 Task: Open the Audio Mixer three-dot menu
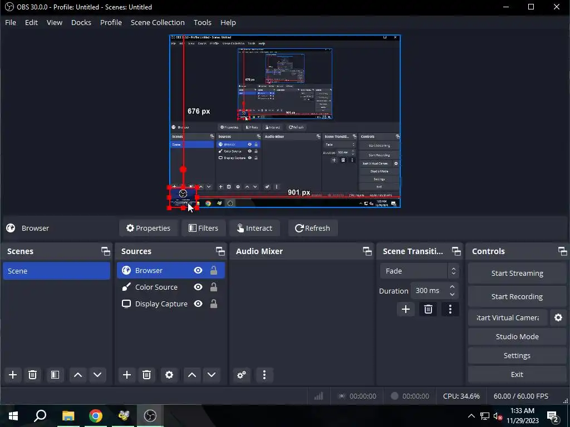pos(264,375)
